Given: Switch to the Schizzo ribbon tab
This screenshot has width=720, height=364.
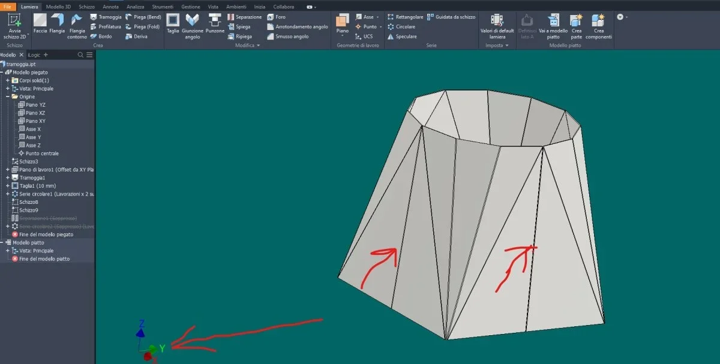Looking at the screenshot, I should (x=86, y=6).
